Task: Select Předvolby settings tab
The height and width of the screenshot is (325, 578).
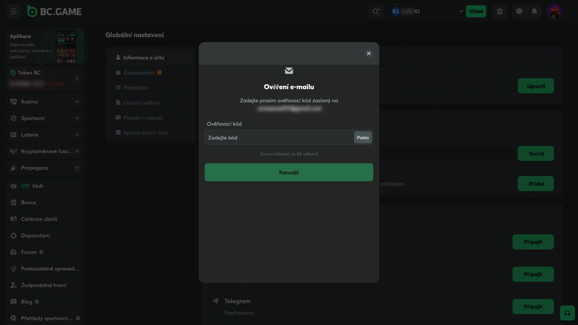Action: pos(151,88)
